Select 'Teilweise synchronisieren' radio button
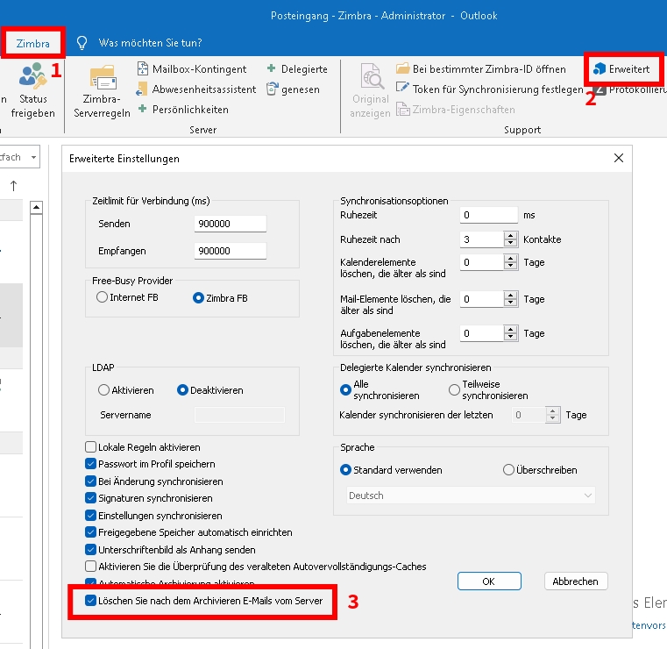The height and width of the screenshot is (649, 667). (x=454, y=389)
